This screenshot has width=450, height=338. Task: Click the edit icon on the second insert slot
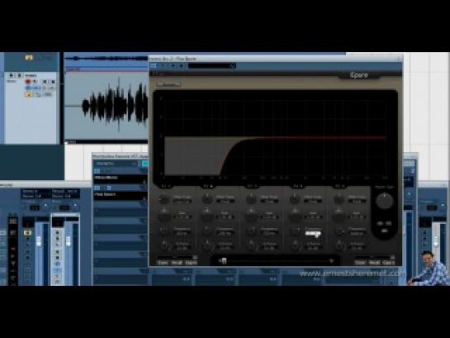[109, 188]
